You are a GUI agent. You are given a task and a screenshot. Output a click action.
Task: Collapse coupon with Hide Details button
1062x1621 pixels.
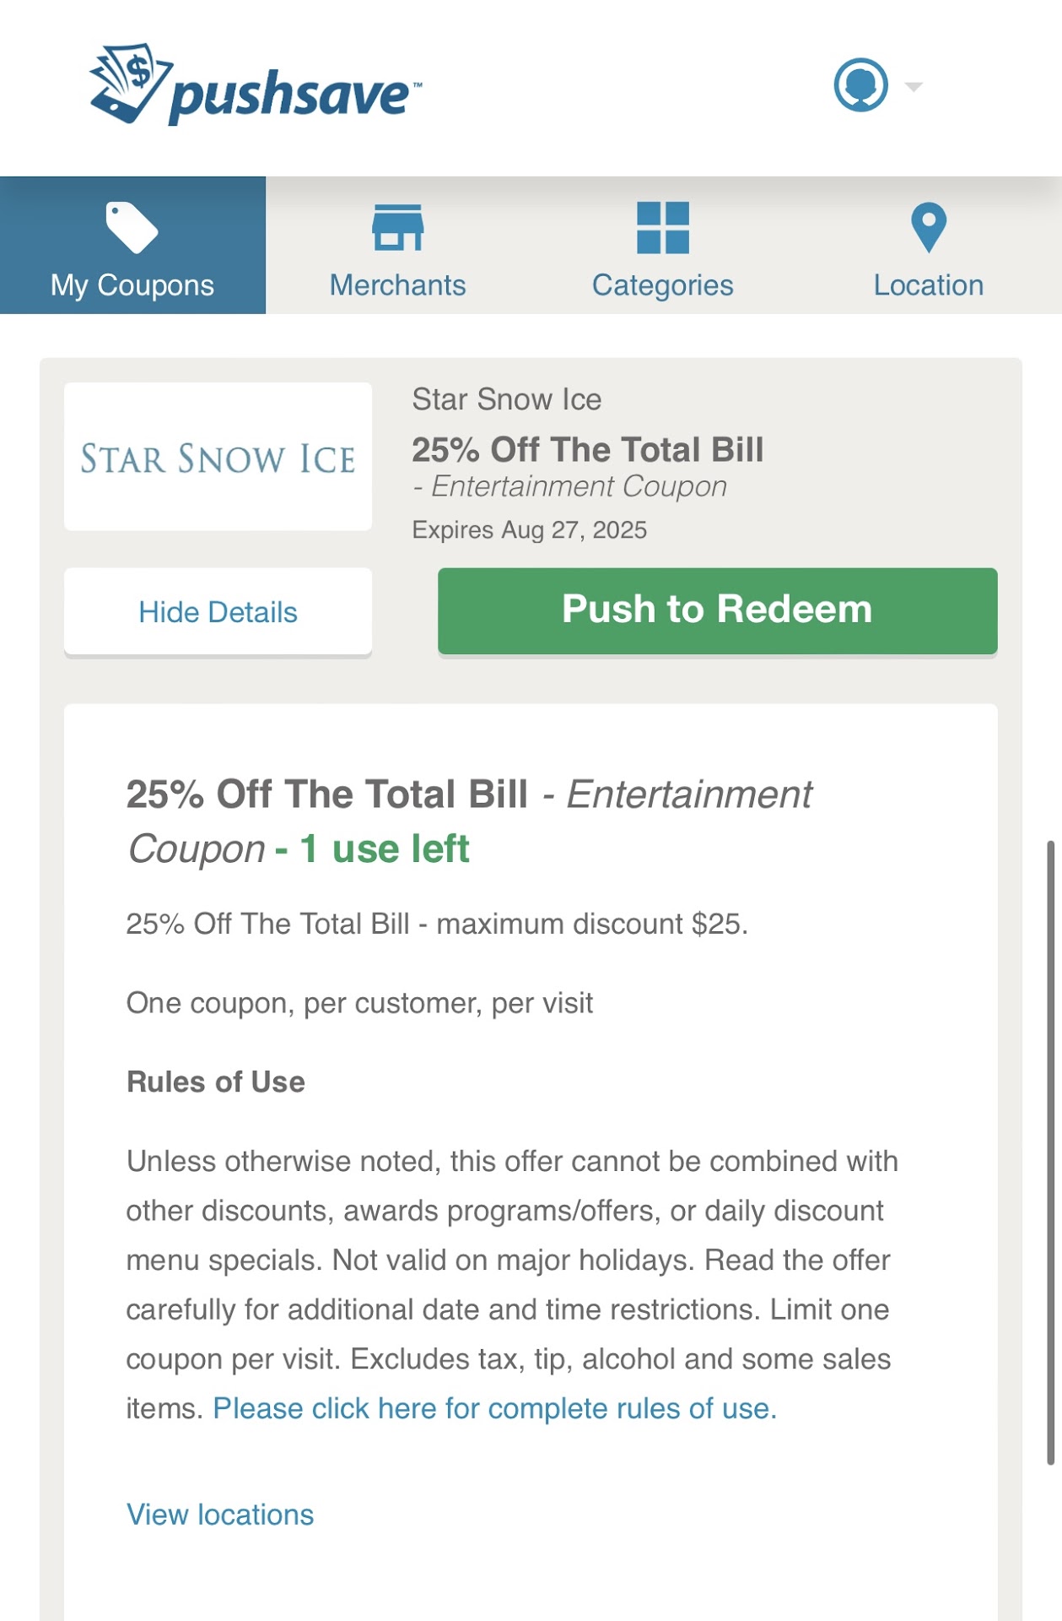[218, 612]
